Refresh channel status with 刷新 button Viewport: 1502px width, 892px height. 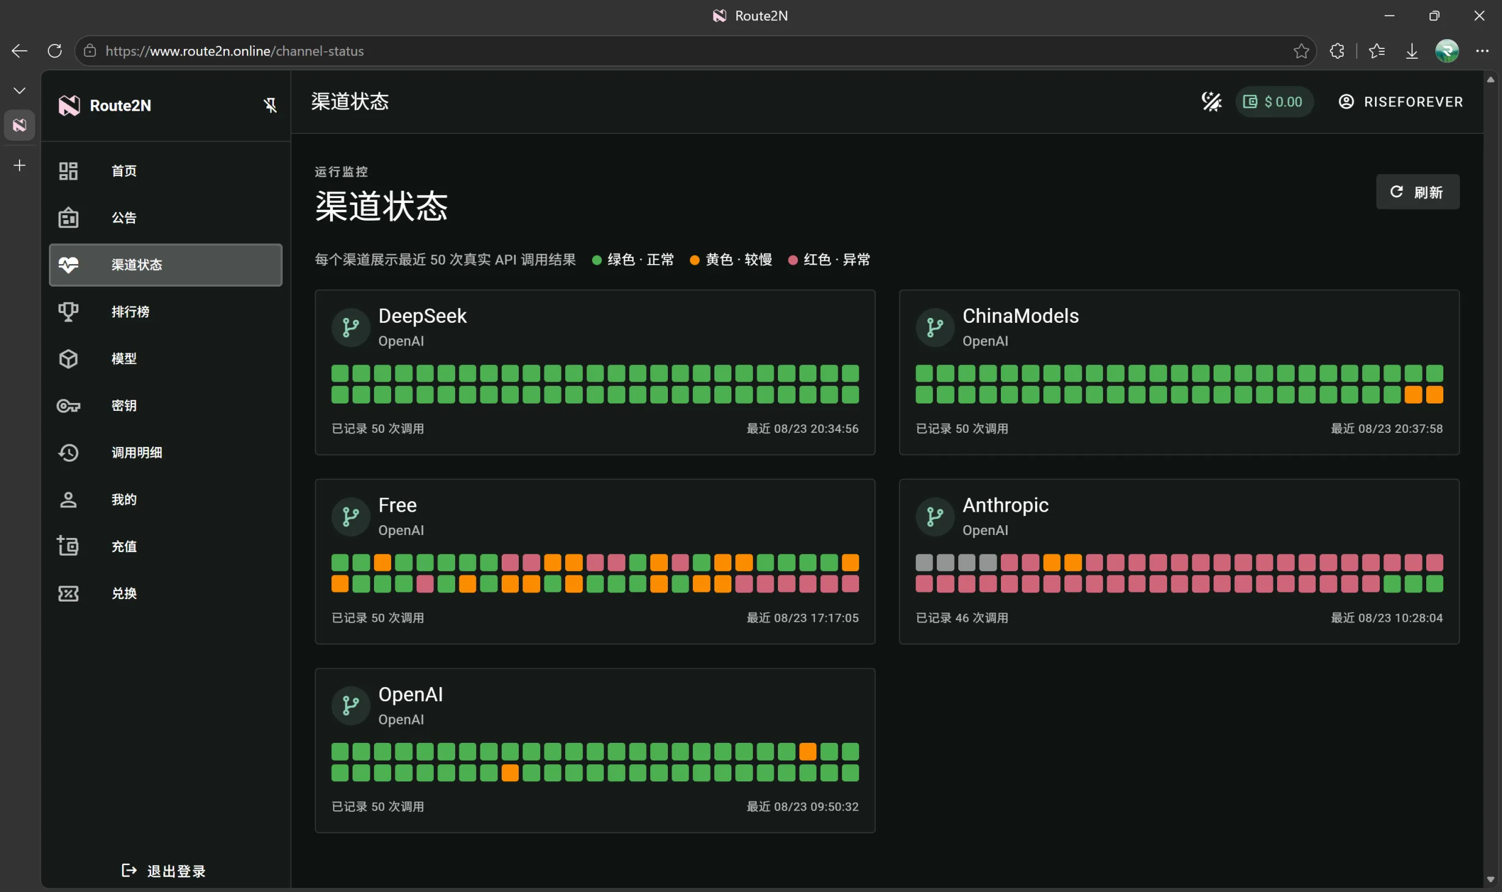point(1417,192)
